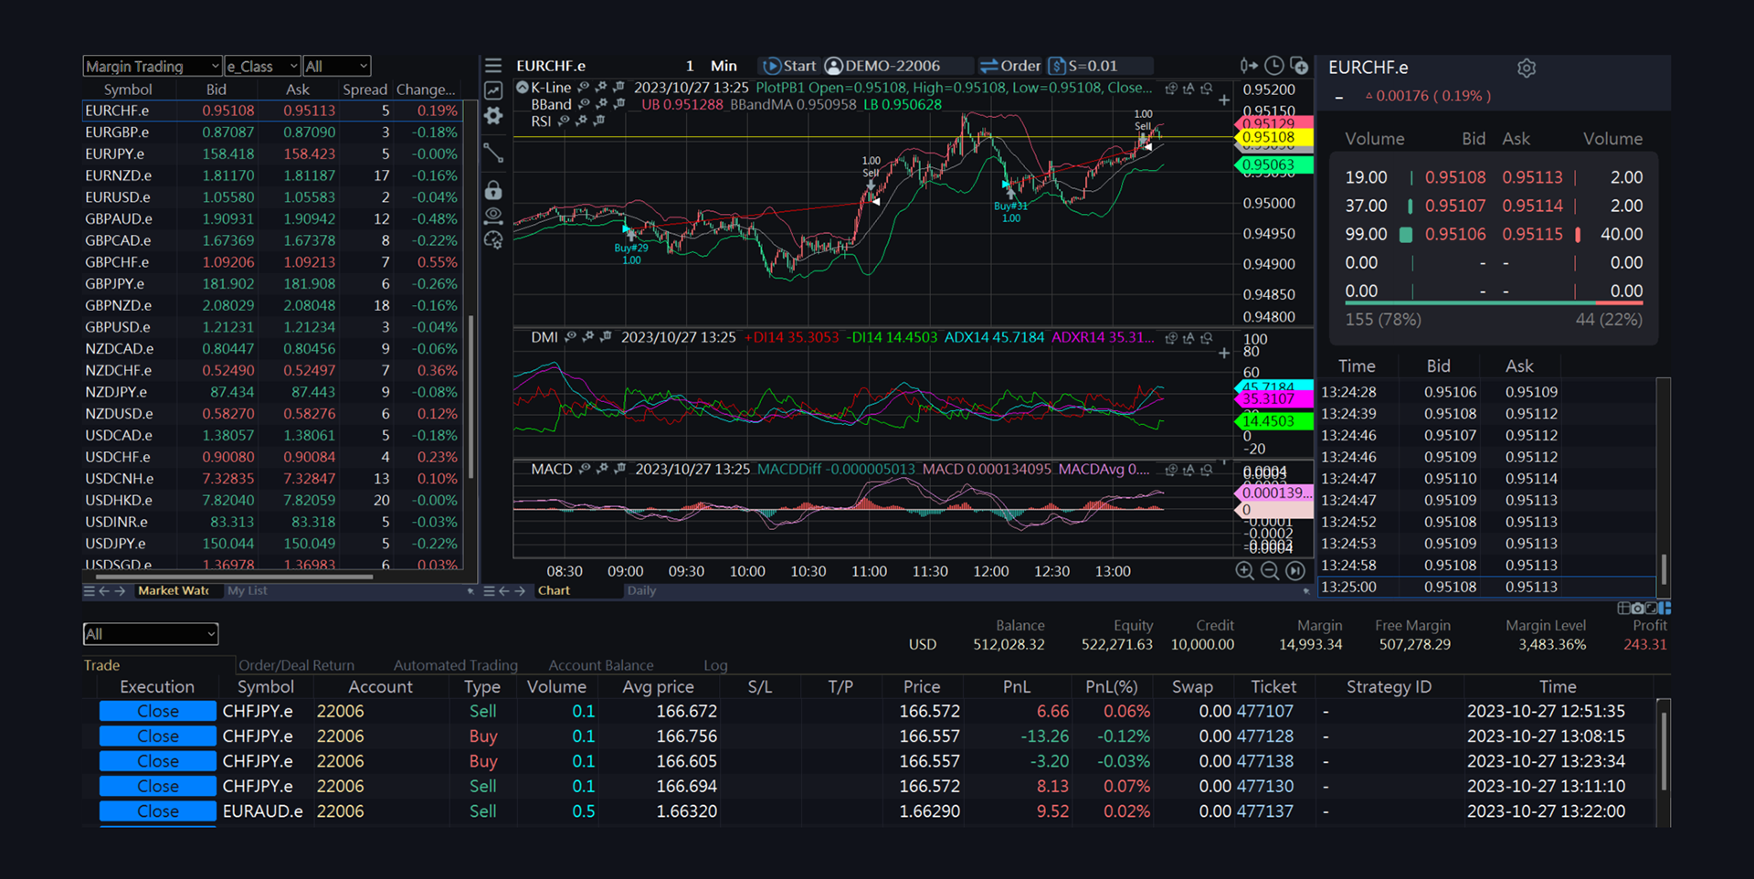Click the 1 Min timeframe selector
The width and height of the screenshot is (1754, 879).
(711, 66)
